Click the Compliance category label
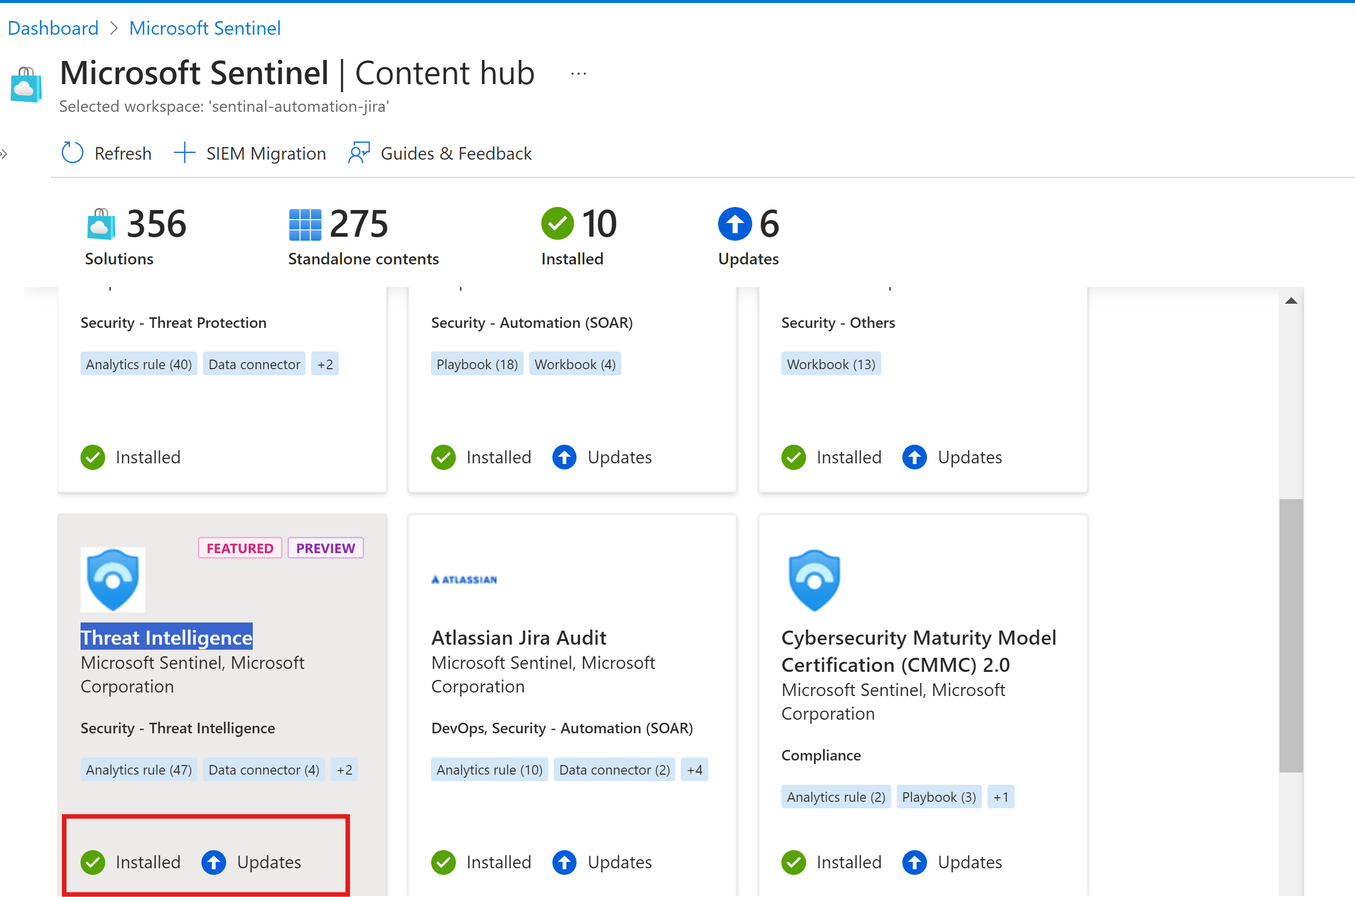 coord(821,755)
